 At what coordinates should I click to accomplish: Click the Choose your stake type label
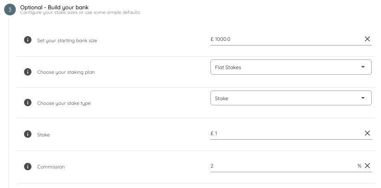coord(63,103)
